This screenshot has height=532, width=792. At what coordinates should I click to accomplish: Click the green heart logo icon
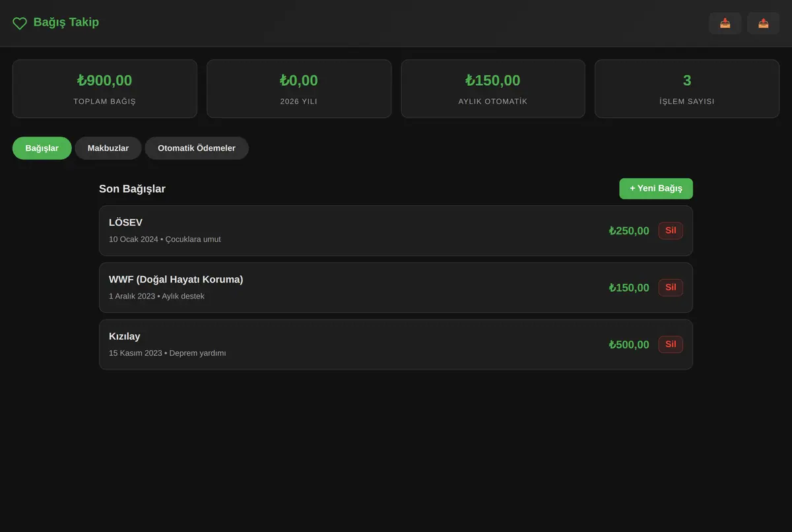click(20, 23)
